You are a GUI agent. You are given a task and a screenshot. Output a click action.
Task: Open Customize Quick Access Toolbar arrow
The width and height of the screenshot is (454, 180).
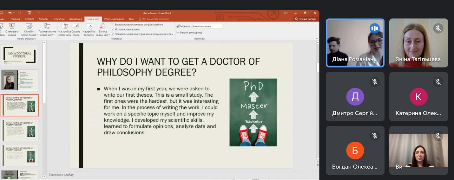point(39,13)
